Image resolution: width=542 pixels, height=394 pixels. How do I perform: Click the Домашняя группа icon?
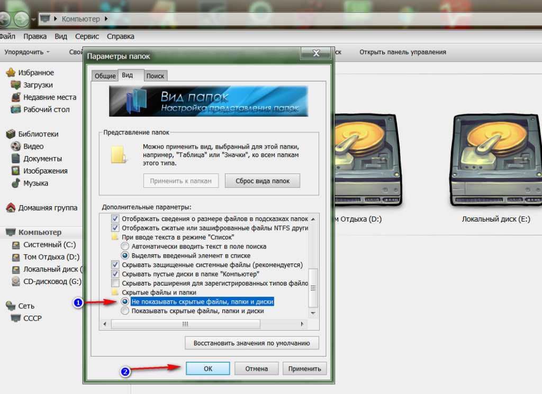(x=11, y=208)
